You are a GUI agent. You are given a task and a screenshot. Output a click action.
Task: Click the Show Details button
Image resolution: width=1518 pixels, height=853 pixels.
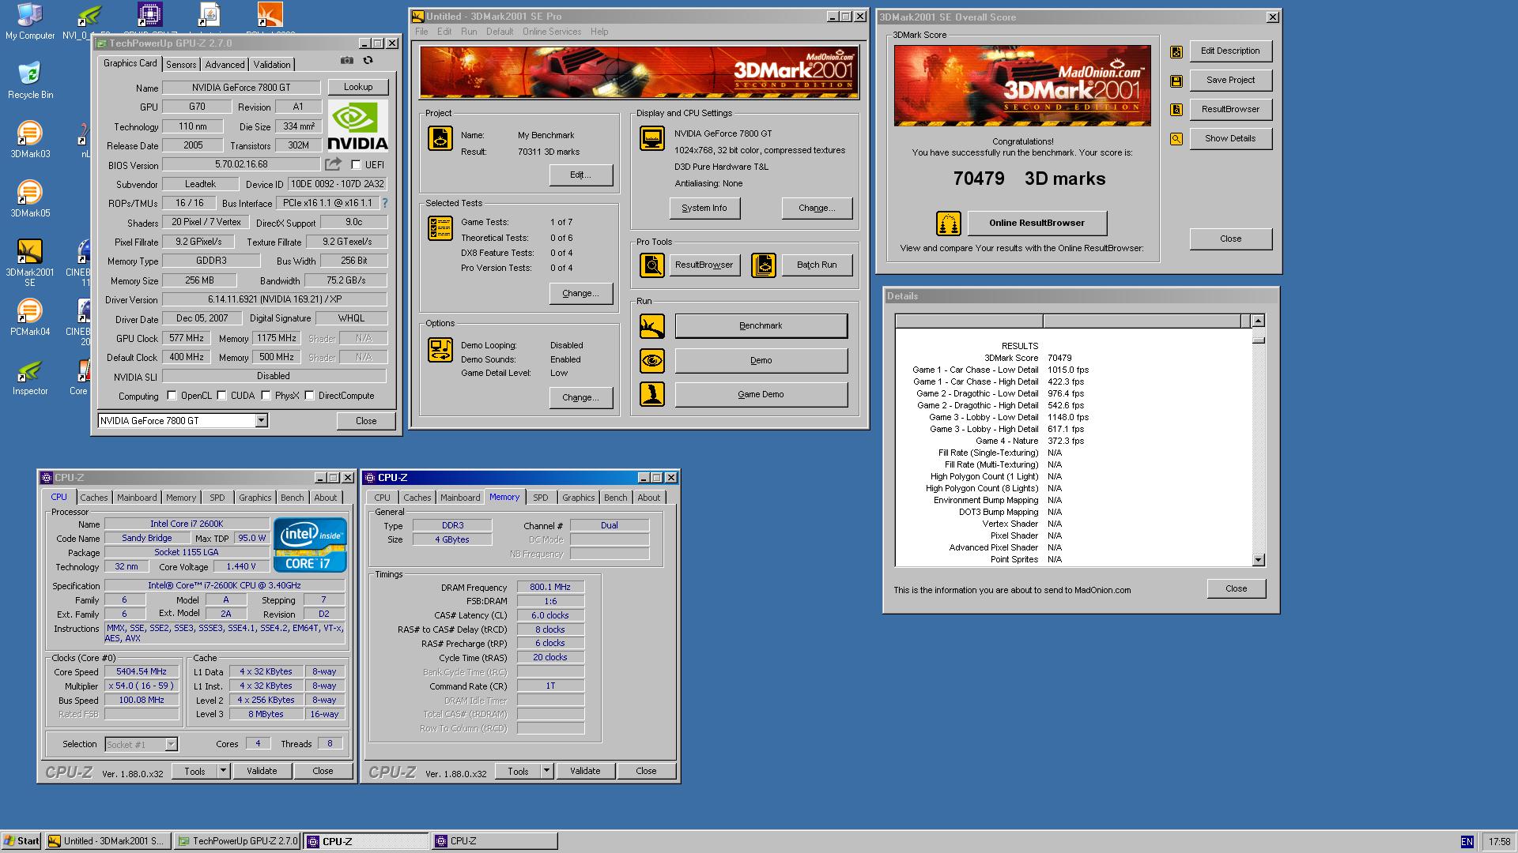tap(1230, 139)
